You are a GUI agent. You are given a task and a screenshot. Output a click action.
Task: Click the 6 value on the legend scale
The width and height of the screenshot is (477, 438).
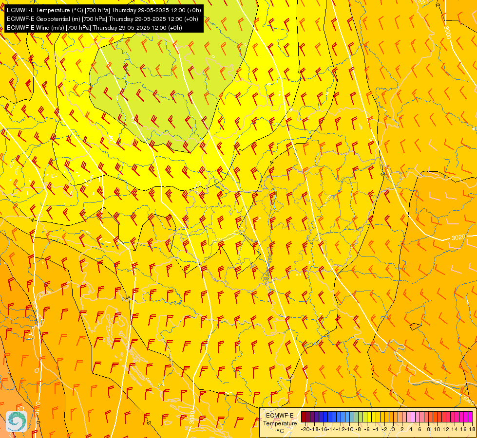tap(420, 429)
